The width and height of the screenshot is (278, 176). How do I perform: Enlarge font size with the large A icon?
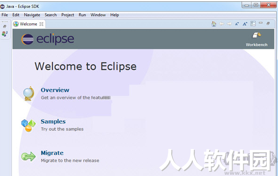point(245,24)
